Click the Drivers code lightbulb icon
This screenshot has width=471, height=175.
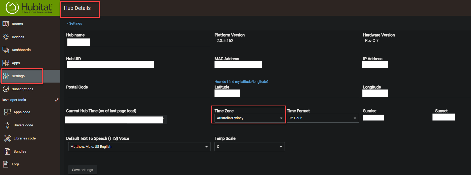tap(7, 125)
